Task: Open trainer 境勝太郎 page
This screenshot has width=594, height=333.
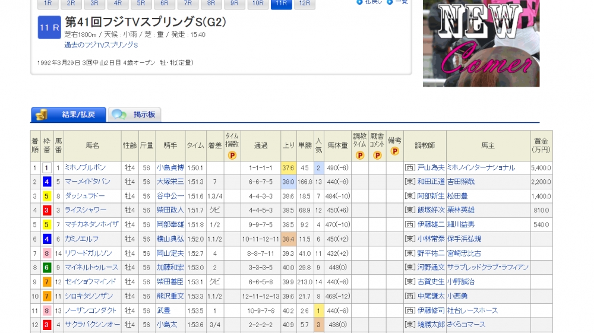Action: point(431,325)
